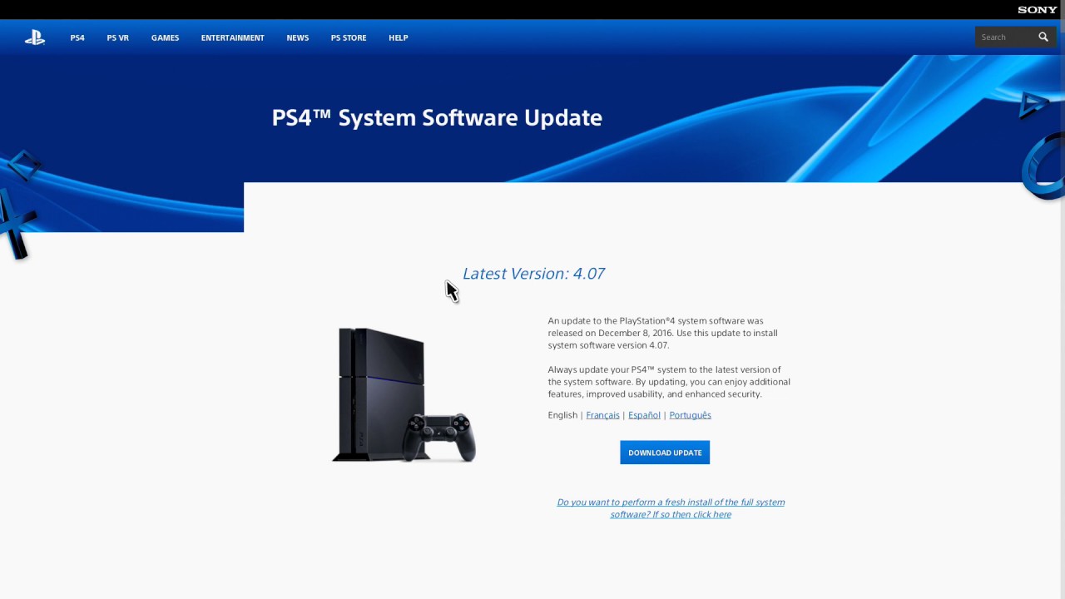Image resolution: width=1065 pixels, height=599 pixels.
Task: Open the NEWS menu
Action: 297,38
